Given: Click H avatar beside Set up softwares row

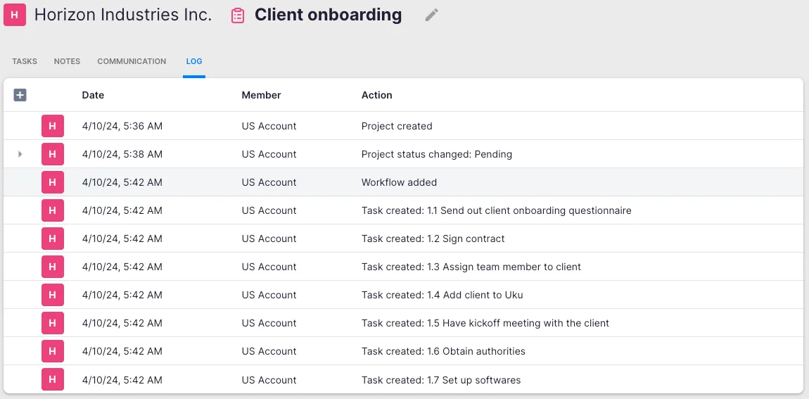Looking at the screenshot, I should (x=53, y=380).
